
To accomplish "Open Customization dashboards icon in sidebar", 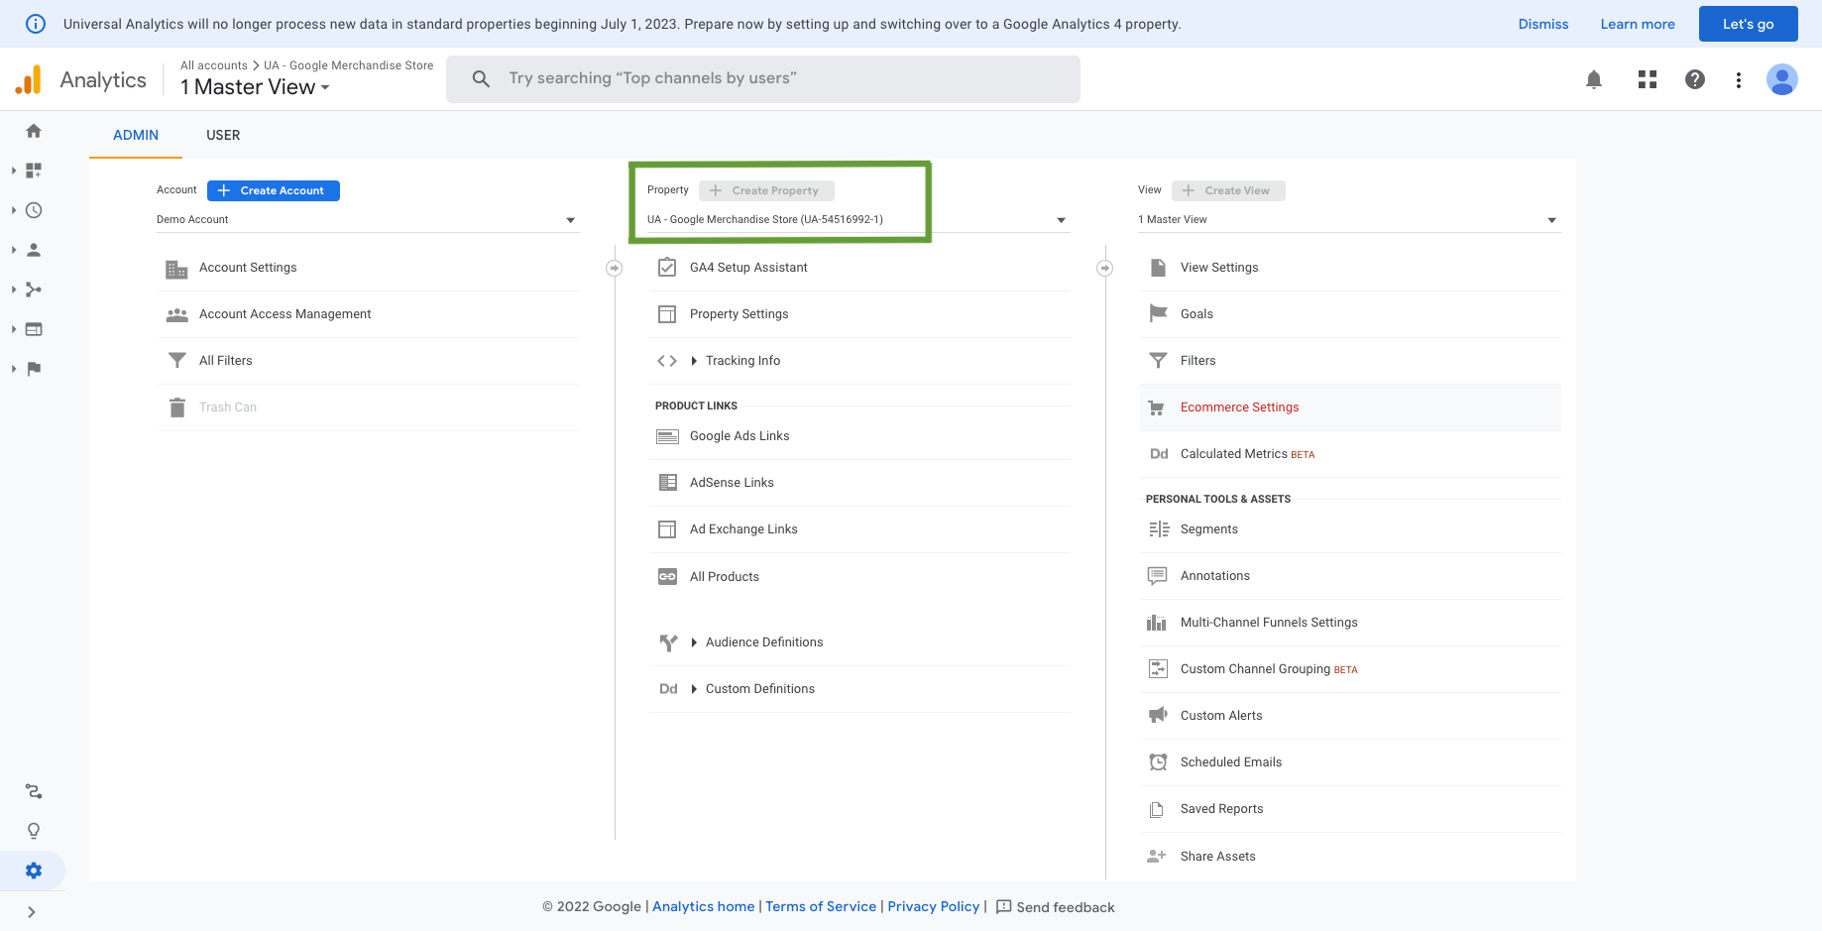I will (34, 171).
